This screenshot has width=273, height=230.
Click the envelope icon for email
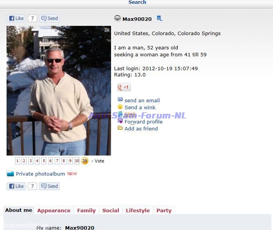pos(120,99)
